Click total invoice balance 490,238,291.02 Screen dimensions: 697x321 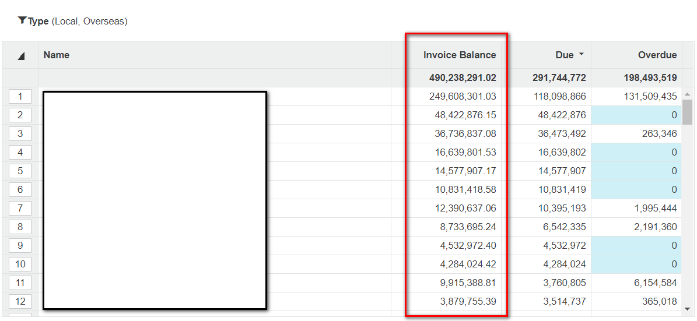(463, 78)
